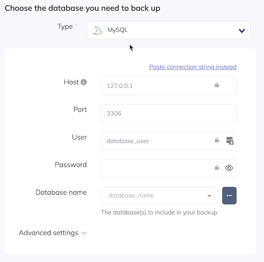Show the password using the eye icon
The width and height of the screenshot is (264, 262).
click(229, 168)
